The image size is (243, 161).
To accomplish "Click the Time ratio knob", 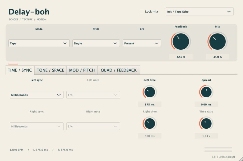I will tap(206, 124).
